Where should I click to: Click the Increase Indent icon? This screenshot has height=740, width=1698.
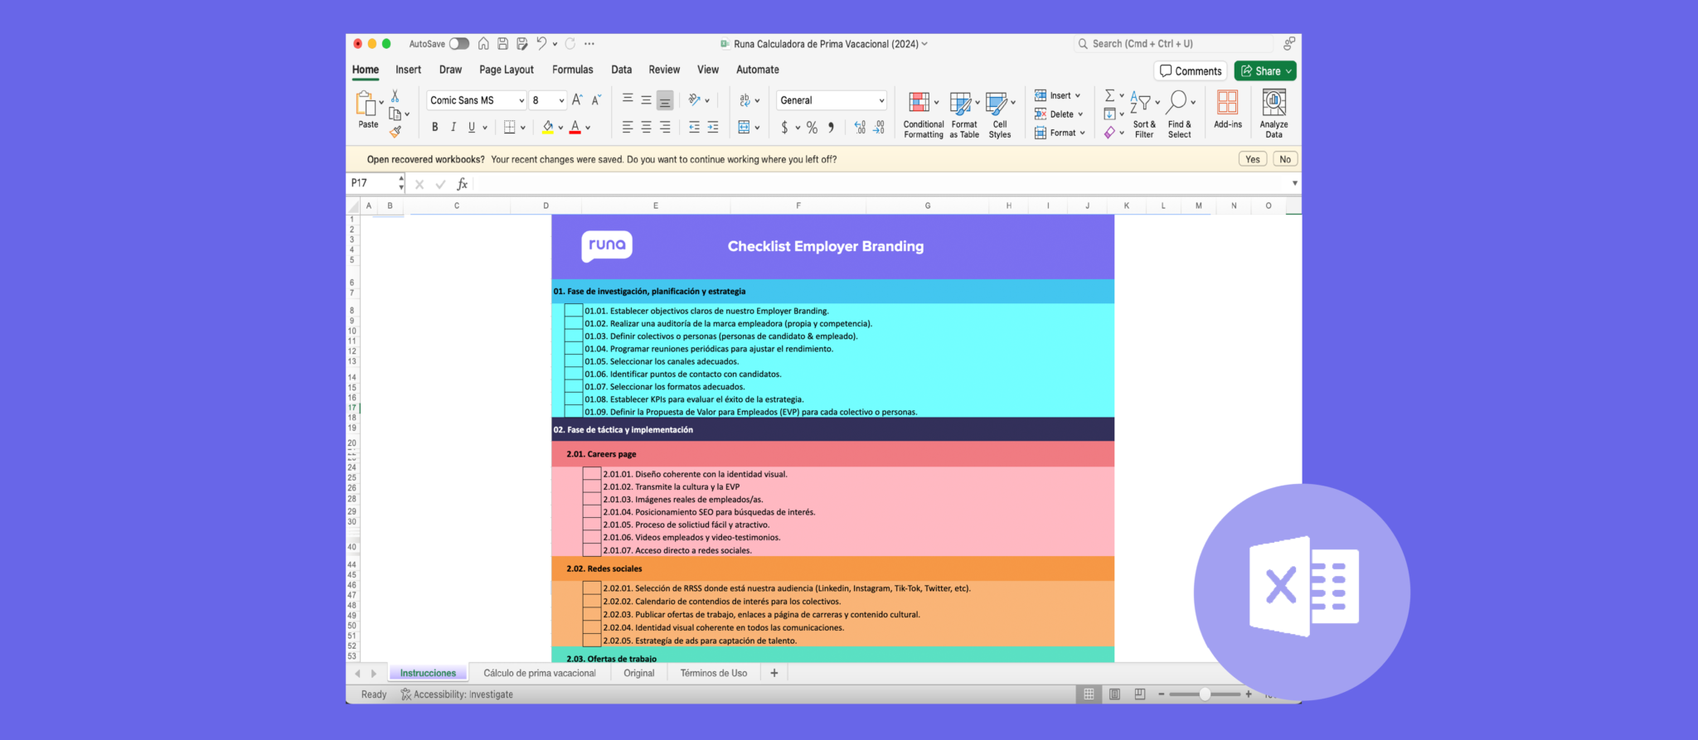[713, 127]
